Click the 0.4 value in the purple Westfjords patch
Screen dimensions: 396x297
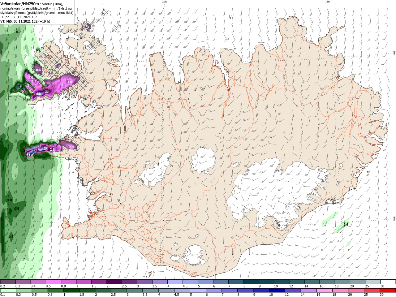point(38,70)
